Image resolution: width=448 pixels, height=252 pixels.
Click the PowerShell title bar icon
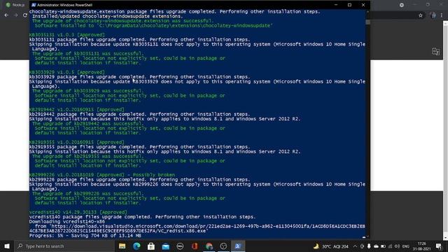[34, 5]
